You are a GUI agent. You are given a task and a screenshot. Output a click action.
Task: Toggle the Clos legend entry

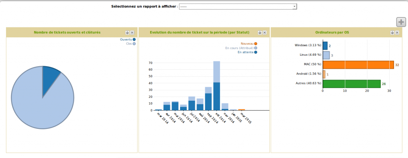point(131,44)
